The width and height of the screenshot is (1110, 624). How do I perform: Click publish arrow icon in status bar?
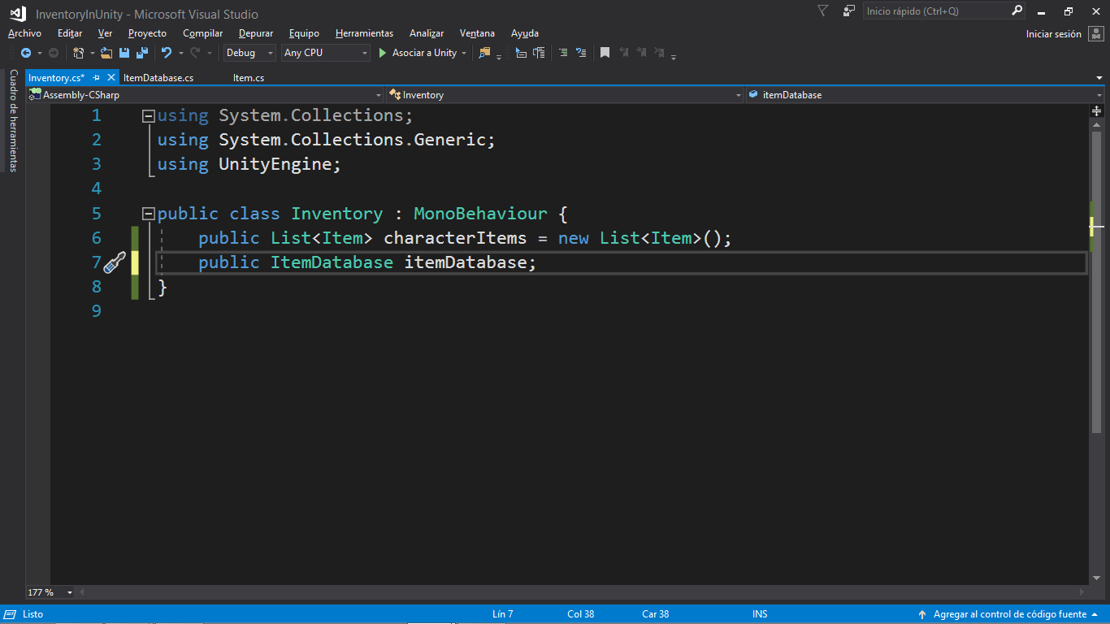(x=922, y=615)
